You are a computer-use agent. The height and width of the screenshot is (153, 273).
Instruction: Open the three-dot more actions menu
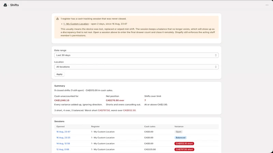point(267,5)
